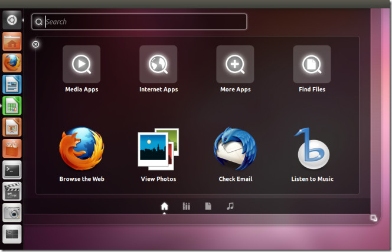Open LibreOffice Calc spreadsheet launcher icon
The height and width of the screenshot is (252, 392).
pyautogui.click(x=12, y=105)
